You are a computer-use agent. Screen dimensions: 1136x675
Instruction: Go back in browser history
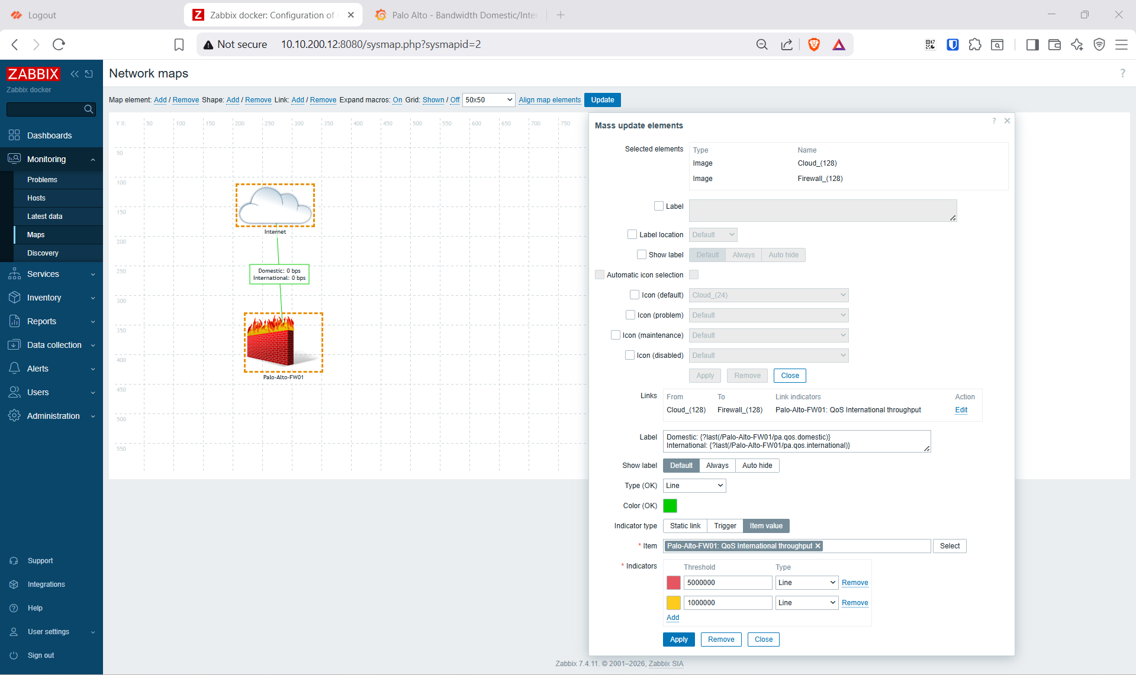pos(15,44)
